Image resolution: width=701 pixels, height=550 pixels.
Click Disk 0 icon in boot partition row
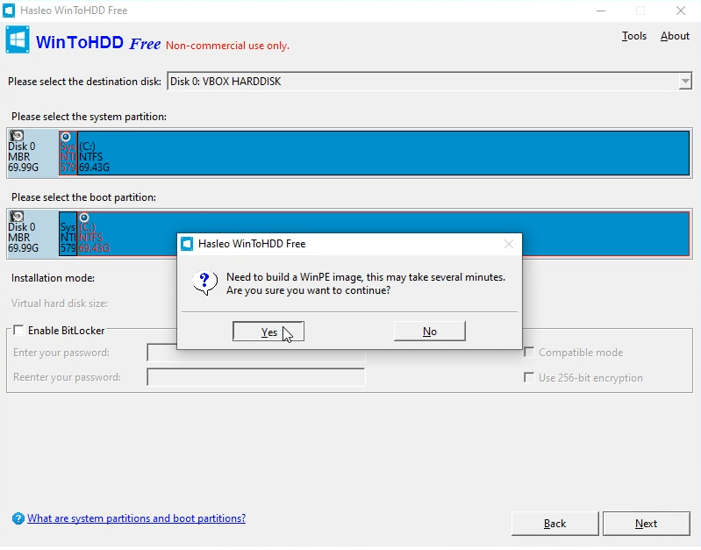[x=17, y=217]
